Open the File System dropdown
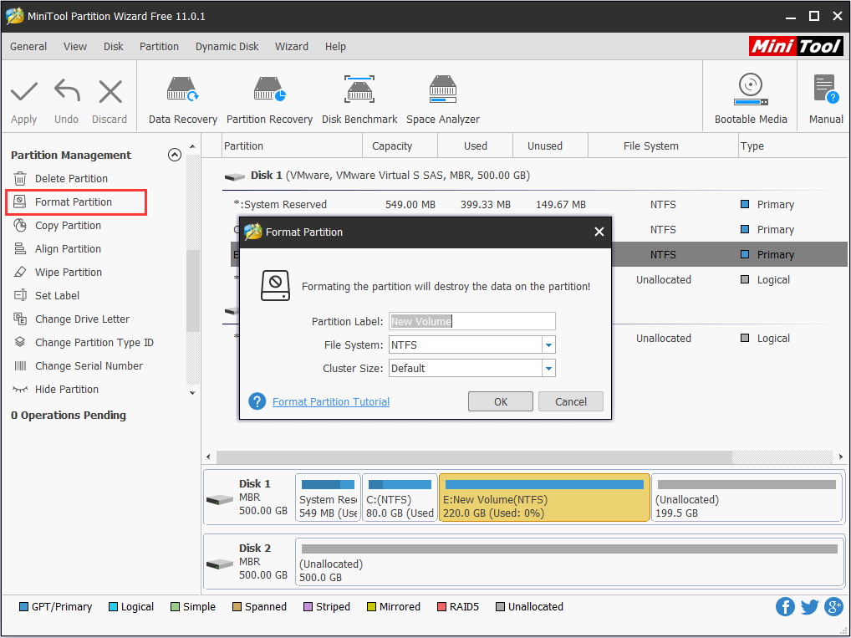 point(548,345)
